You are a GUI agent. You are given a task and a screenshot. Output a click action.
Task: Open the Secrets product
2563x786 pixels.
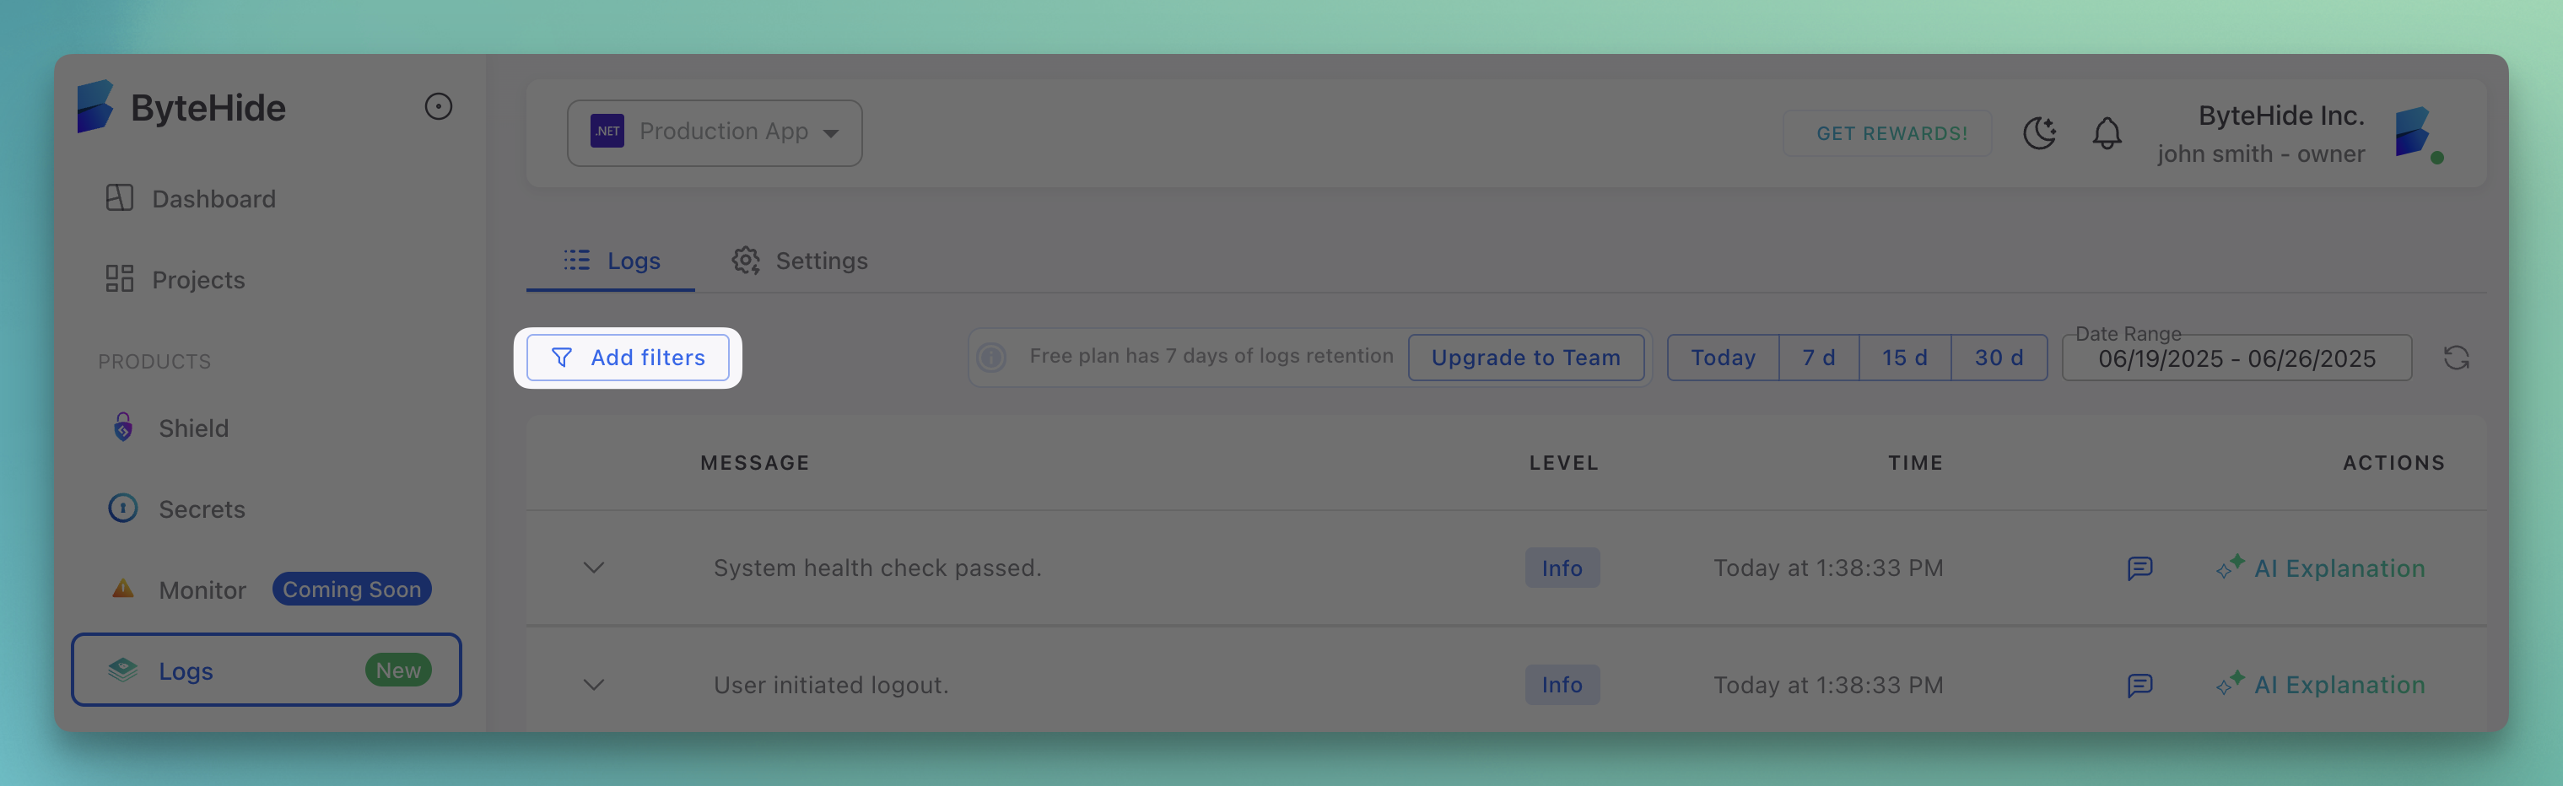tap(202, 509)
